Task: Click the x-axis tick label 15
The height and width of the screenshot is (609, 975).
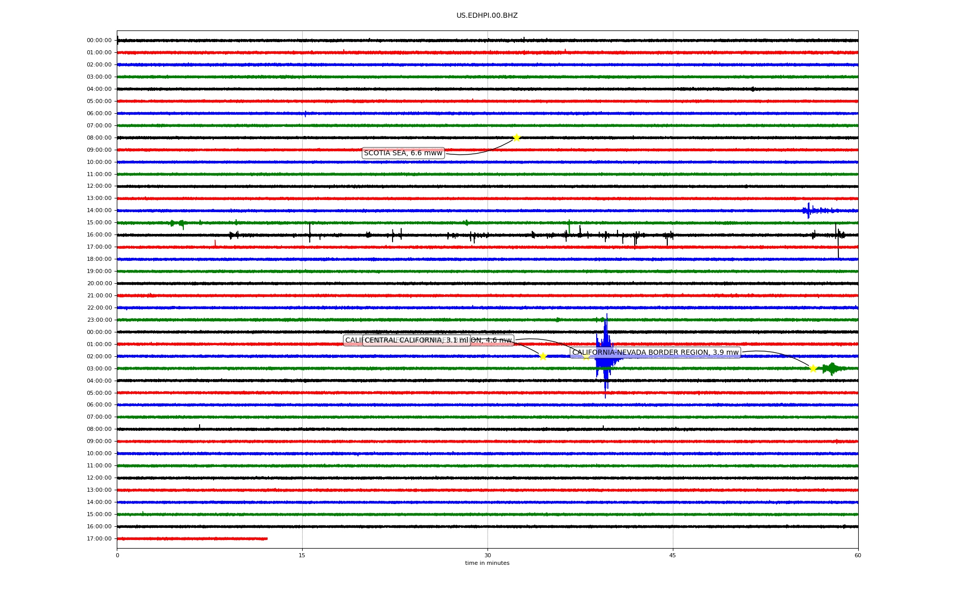Action: click(302, 555)
